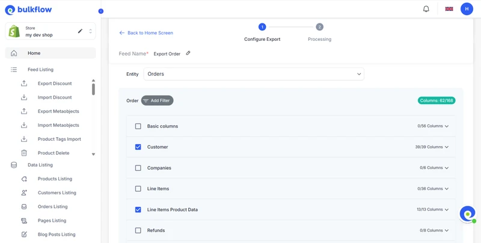Uncheck the Customer checkbox
Image resolution: width=481 pixels, height=243 pixels.
(x=138, y=147)
